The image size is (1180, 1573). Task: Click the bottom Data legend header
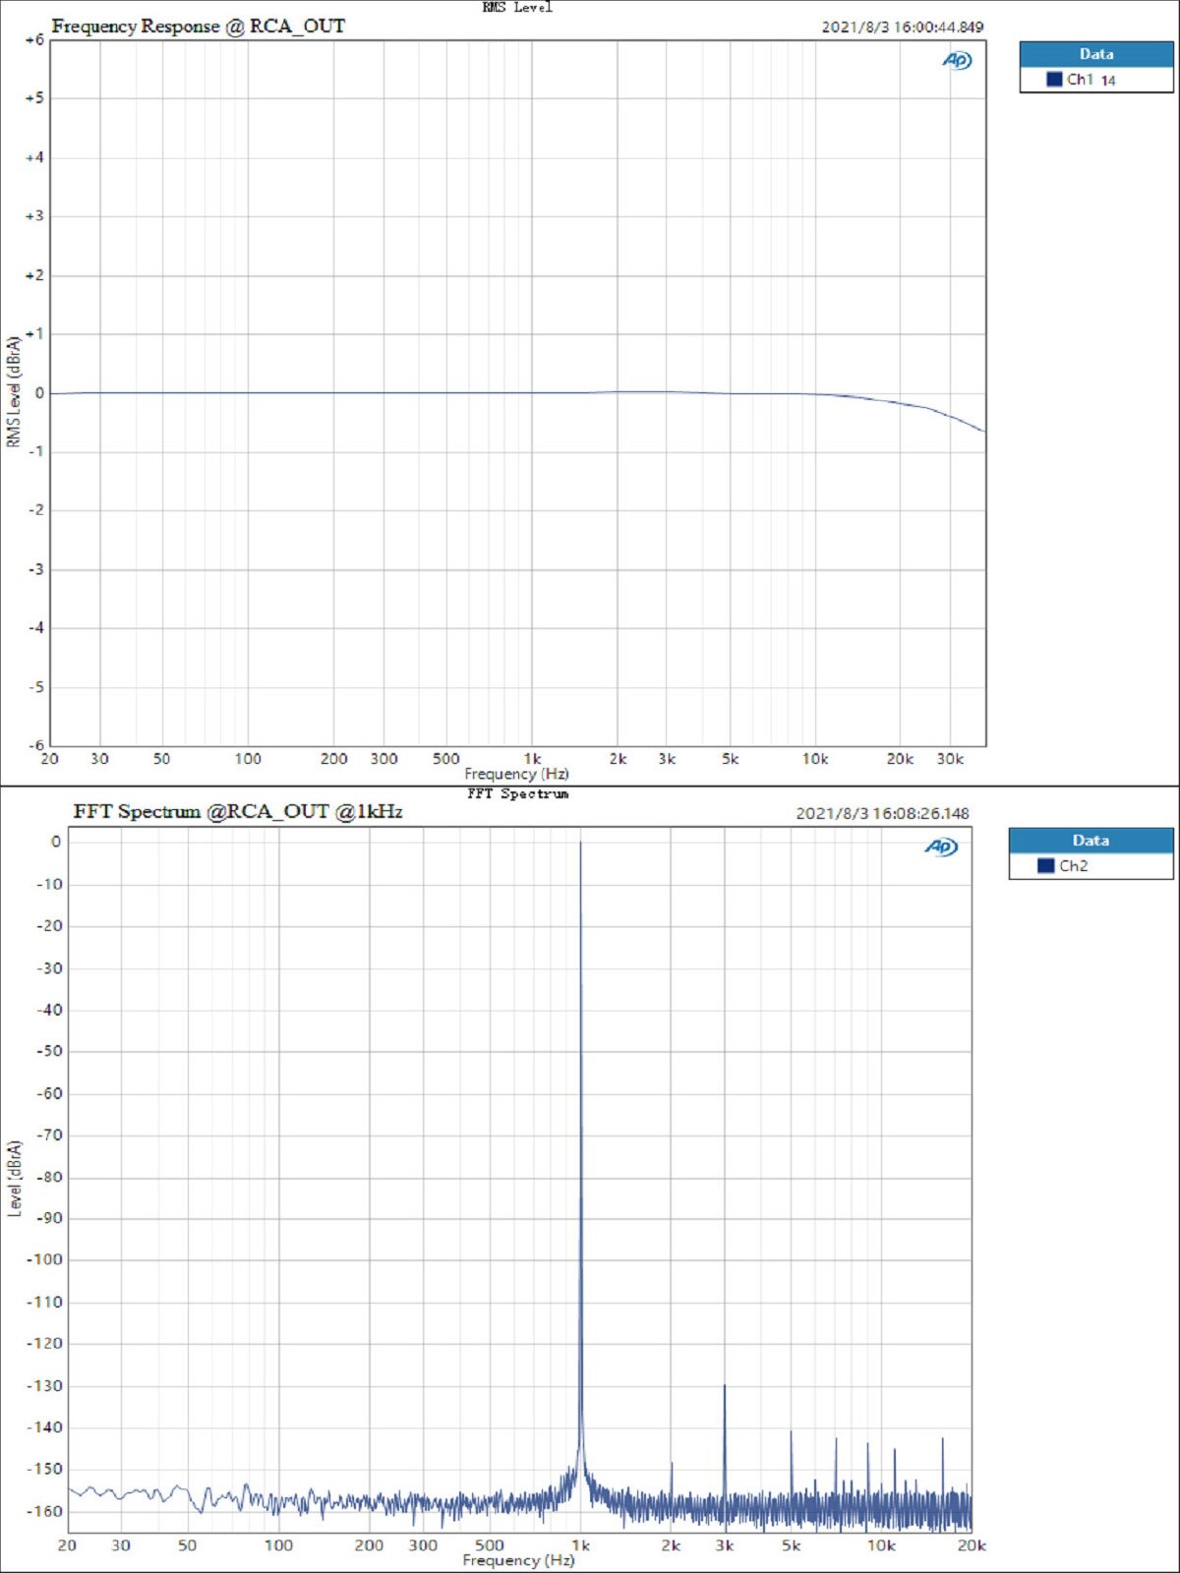1091,841
